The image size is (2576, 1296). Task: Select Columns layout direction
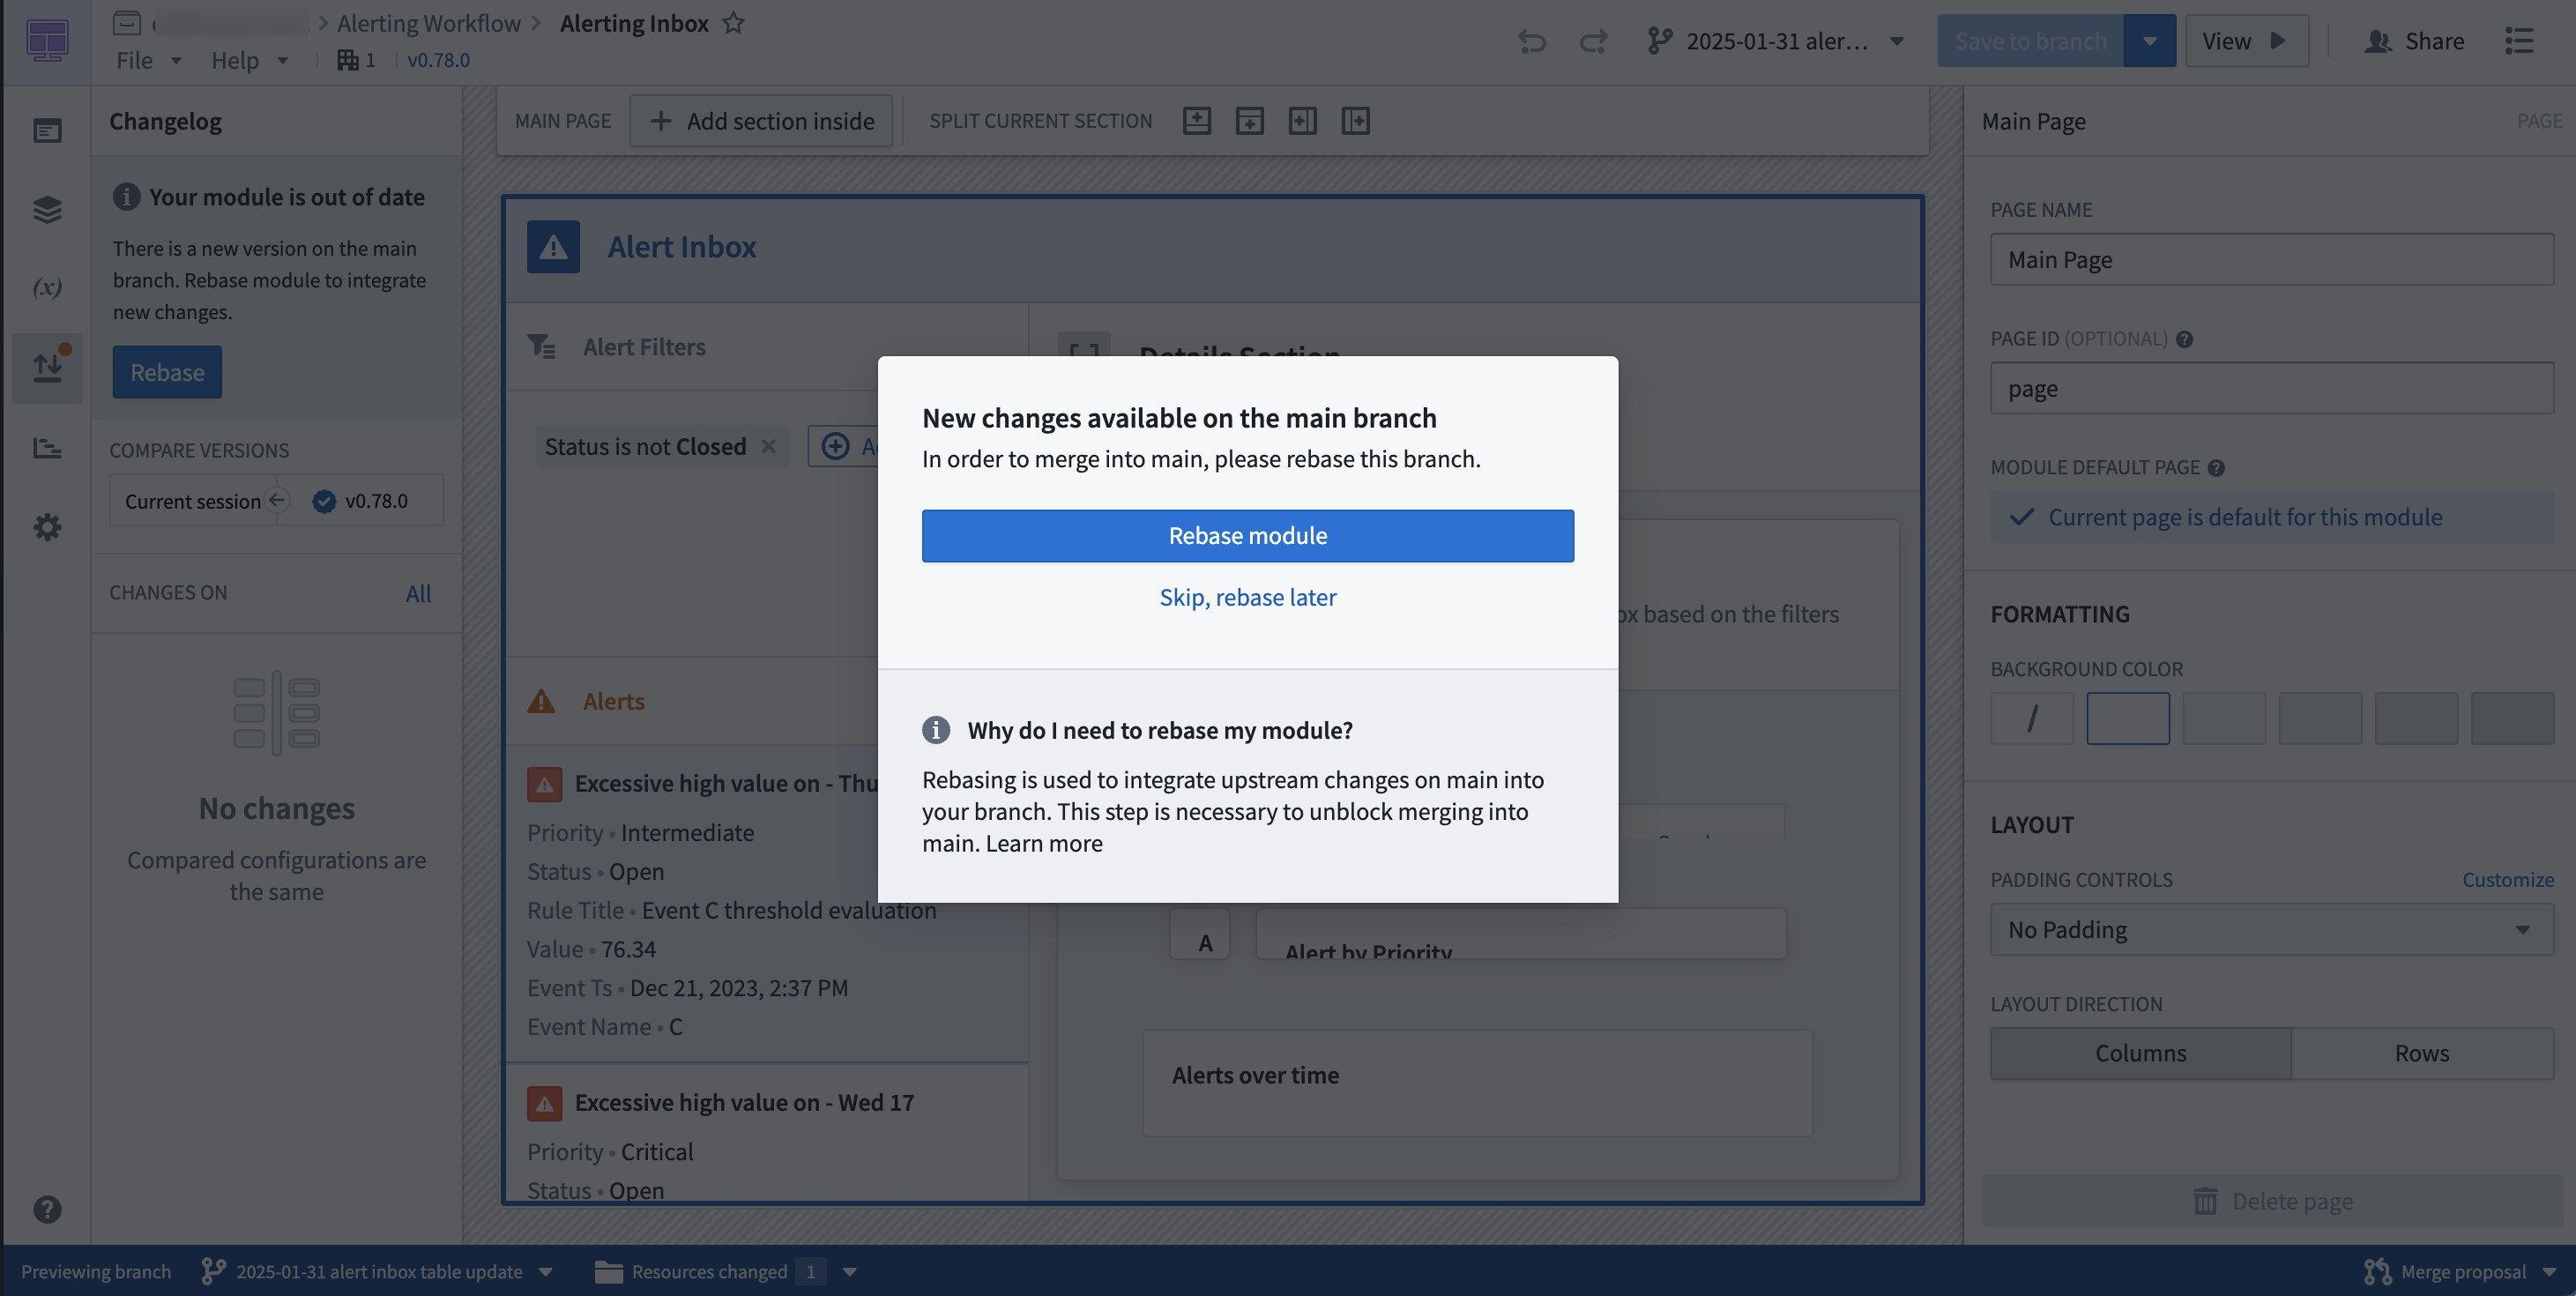pos(2139,1052)
